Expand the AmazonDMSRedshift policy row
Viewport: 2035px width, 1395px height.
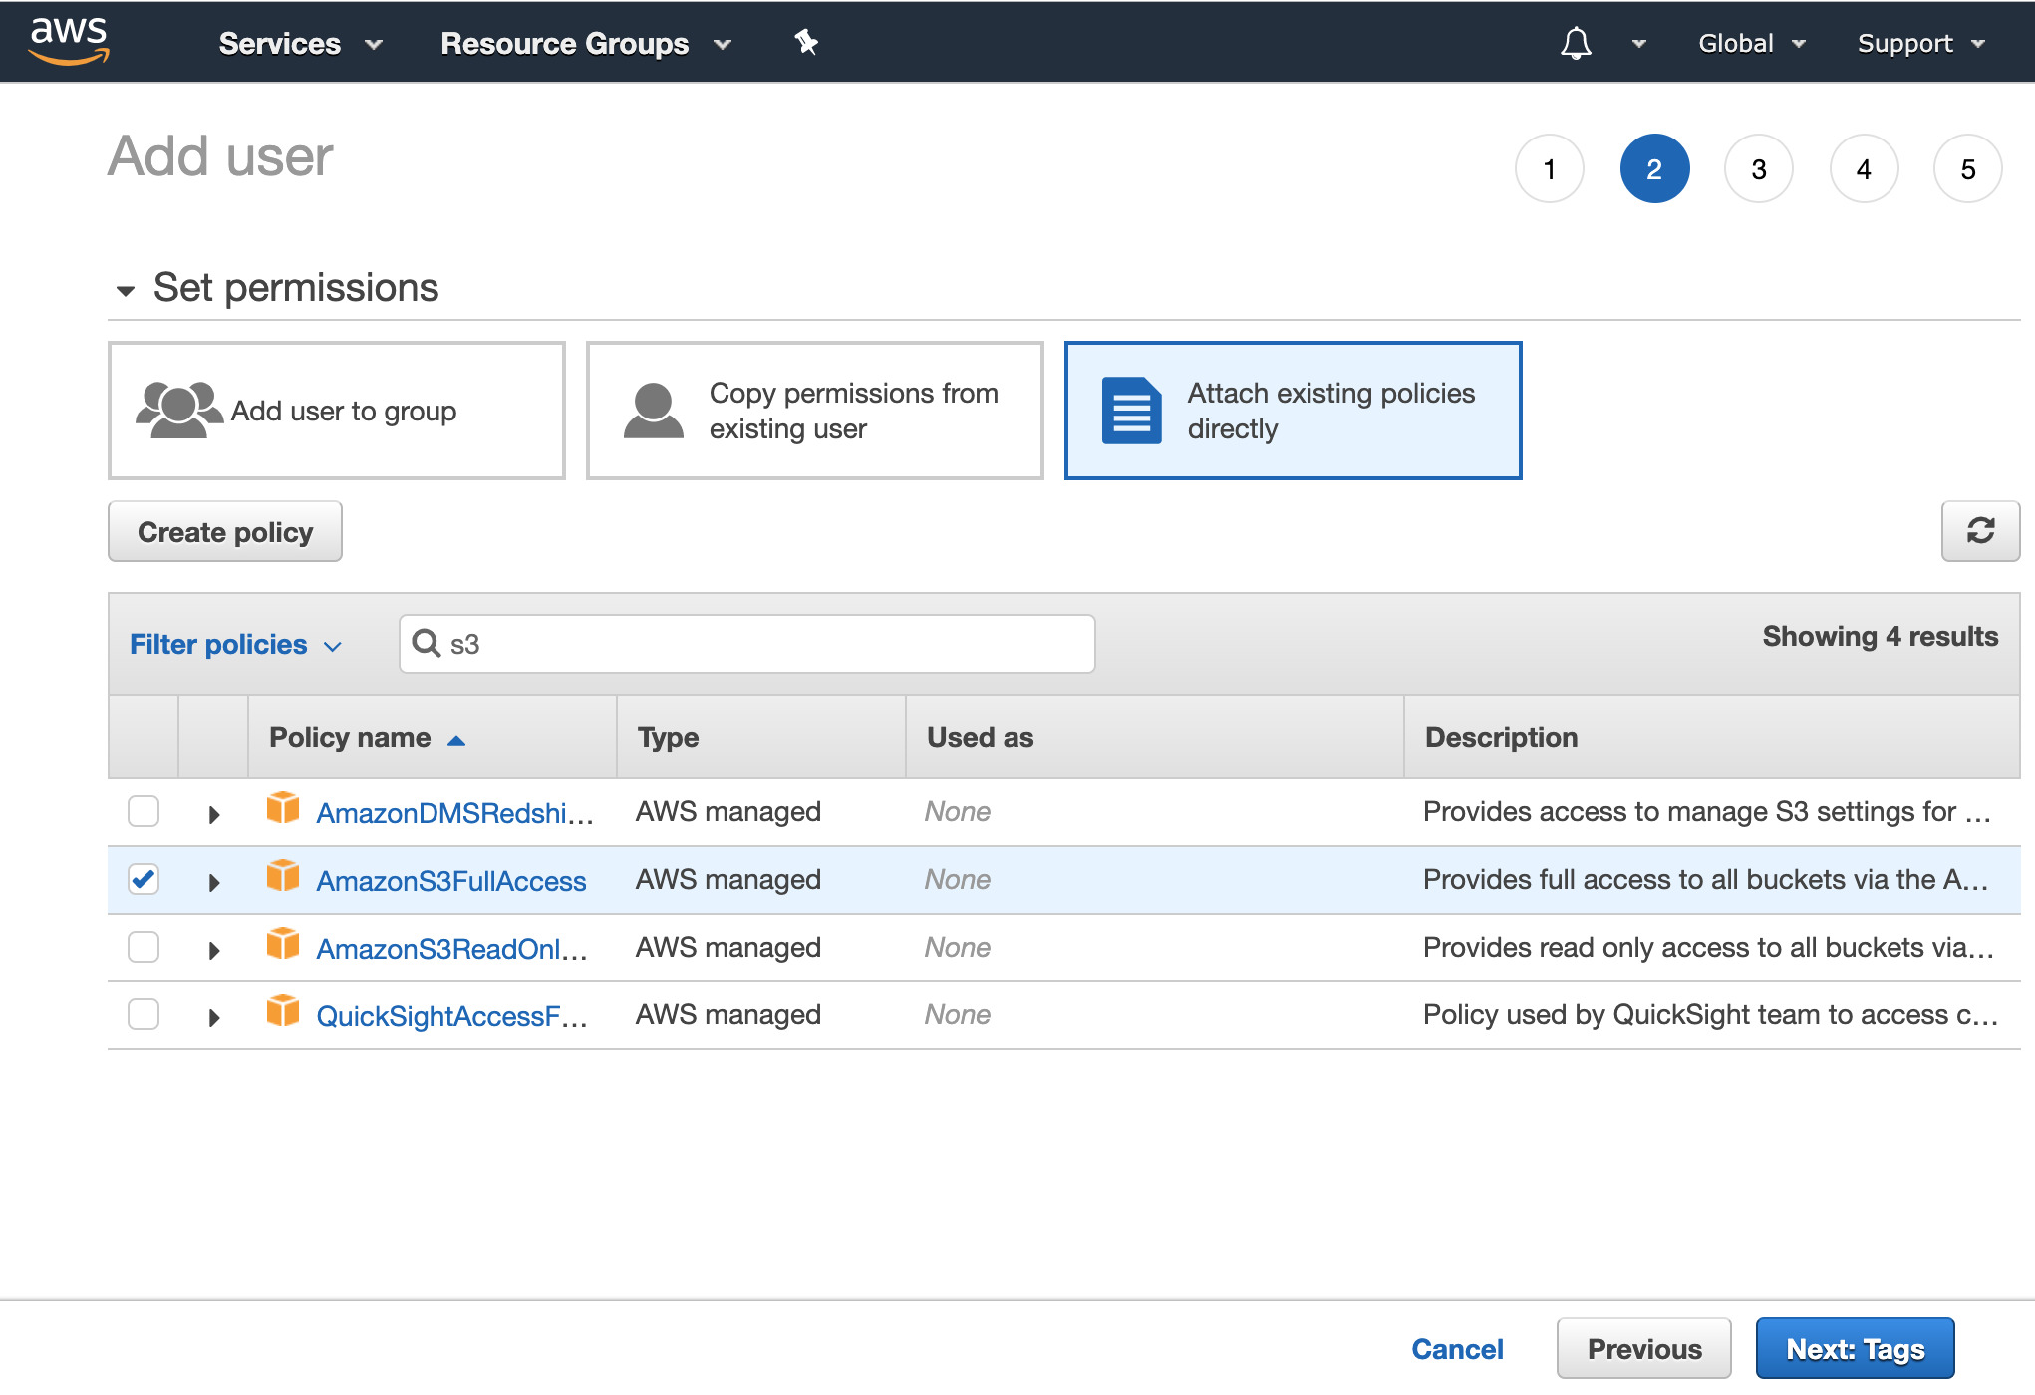(213, 814)
